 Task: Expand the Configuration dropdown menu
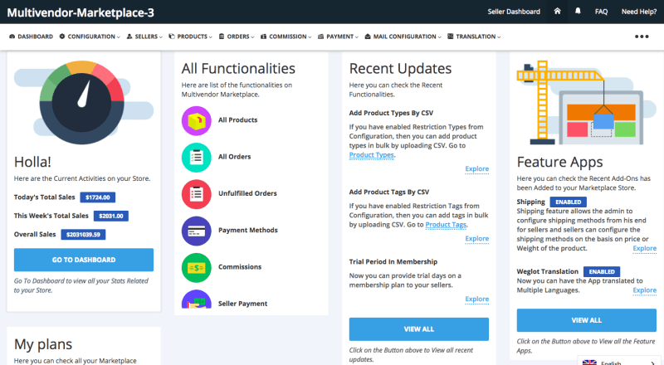pos(90,36)
